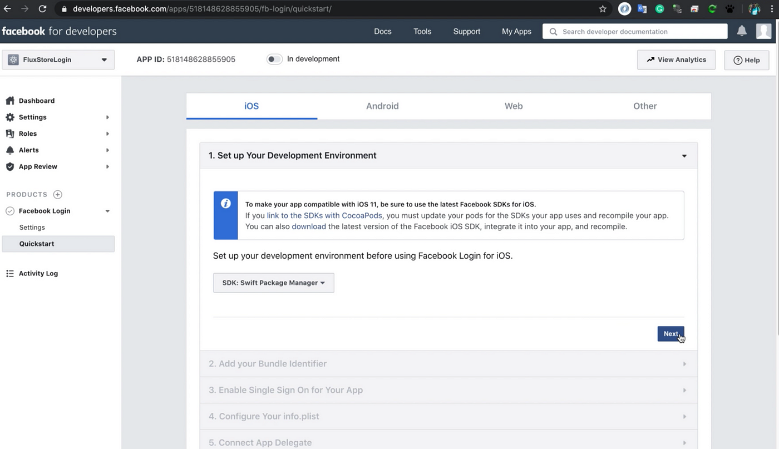Viewport: 779px width, 449px height.
Task: Click the FluxStoreLogin app icon
Action: point(13,60)
